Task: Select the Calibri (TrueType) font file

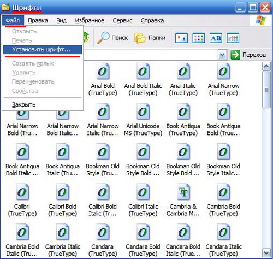Action: point(22,200)
